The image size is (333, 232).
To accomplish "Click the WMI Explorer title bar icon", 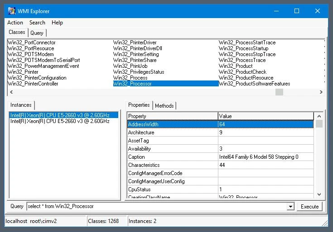I will tap(12, 11).
